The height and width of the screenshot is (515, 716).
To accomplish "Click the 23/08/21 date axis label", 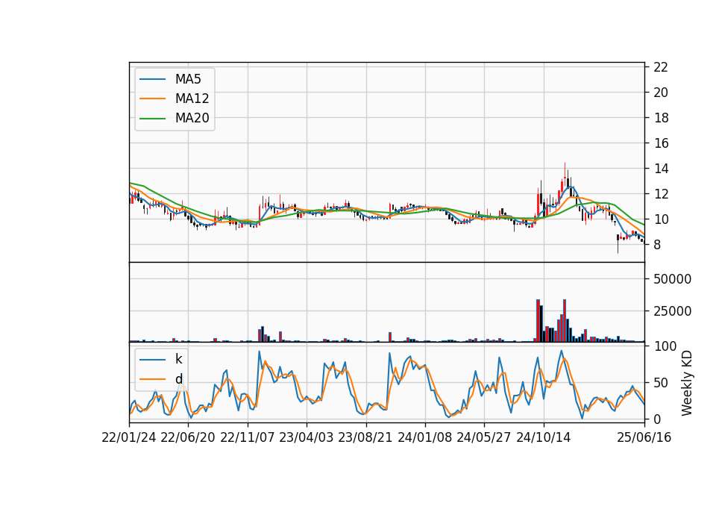I will coord(365,438).
